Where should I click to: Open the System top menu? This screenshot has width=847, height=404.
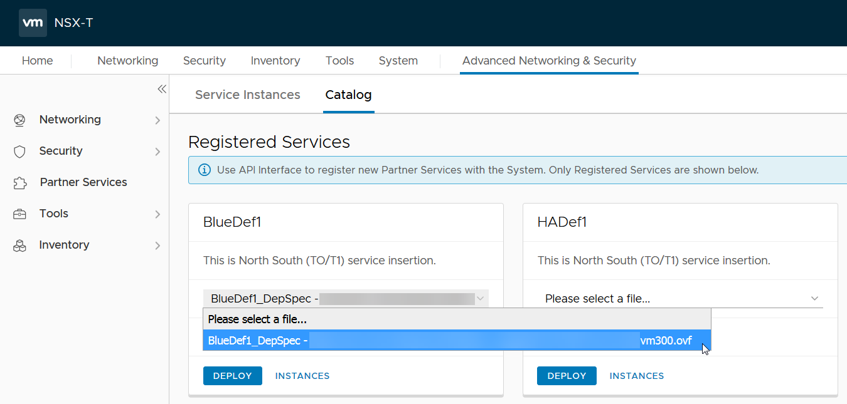pos(398,61)
